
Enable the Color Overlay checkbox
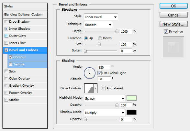point(6,79)
